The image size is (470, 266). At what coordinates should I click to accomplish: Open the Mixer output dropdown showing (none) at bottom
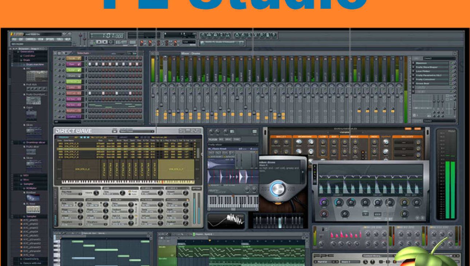click(439, 121)
